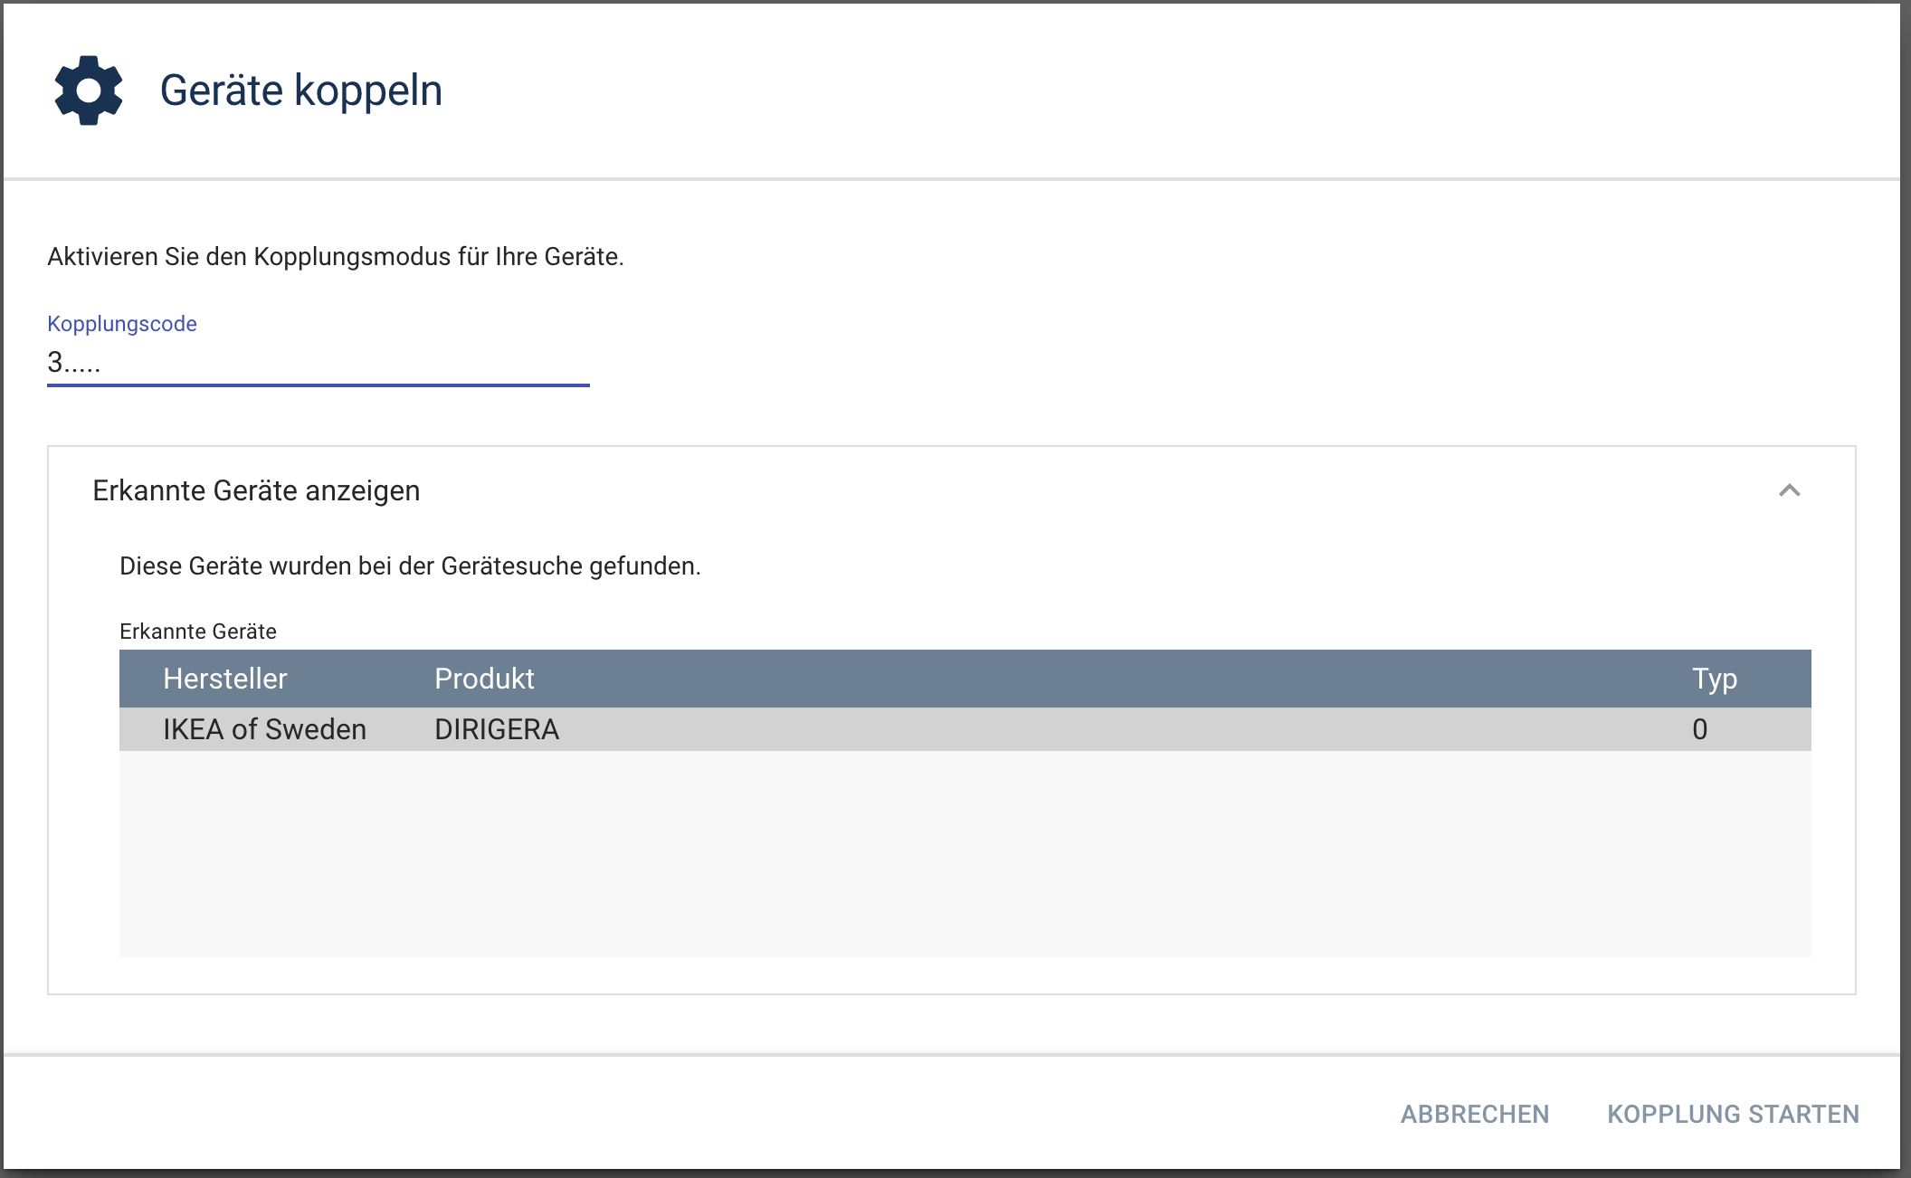The image size is (1911, 1178).
Task: Click the Typ value 0 cell
Action: (1700, 729)
